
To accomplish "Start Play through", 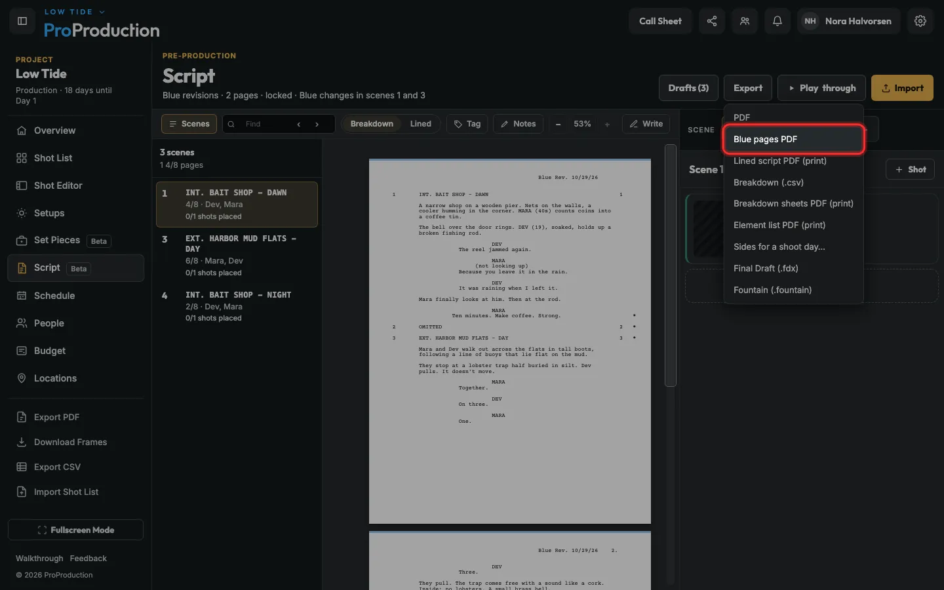I will pyautogui.click(x=821, y=88).
